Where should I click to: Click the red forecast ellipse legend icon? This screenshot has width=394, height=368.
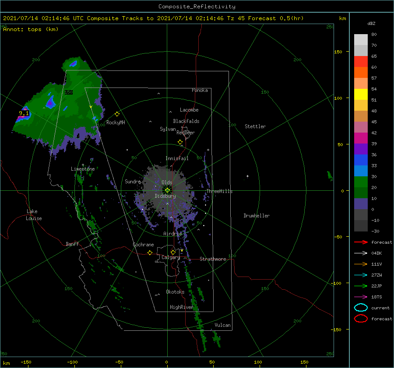[x=361, y=319]
